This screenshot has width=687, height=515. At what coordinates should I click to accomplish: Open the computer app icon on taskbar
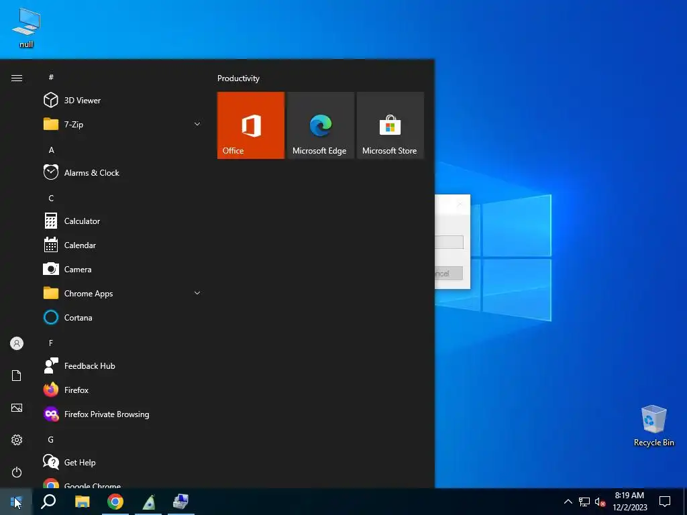click(x=180, y=502)
